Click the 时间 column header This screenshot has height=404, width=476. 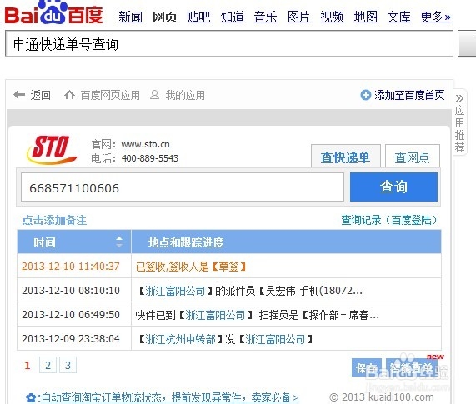click(74, 242)
